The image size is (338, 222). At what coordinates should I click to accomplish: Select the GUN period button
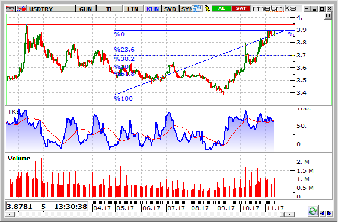point(85,9)
